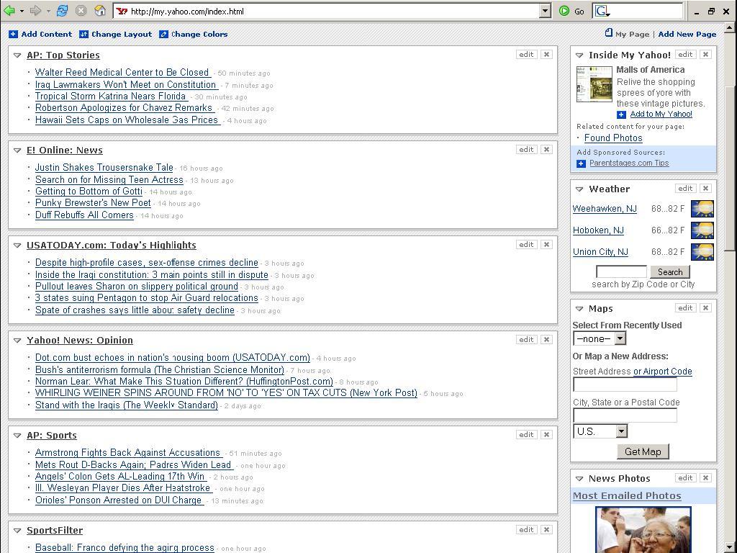The height and width of the screenshot is (553, 737).
Task: Click the Malls of America thumbnail
Action: click(x=594, y=85)
